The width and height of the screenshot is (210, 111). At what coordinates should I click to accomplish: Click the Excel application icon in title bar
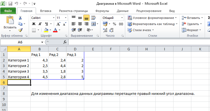click(x=3, y=4)
